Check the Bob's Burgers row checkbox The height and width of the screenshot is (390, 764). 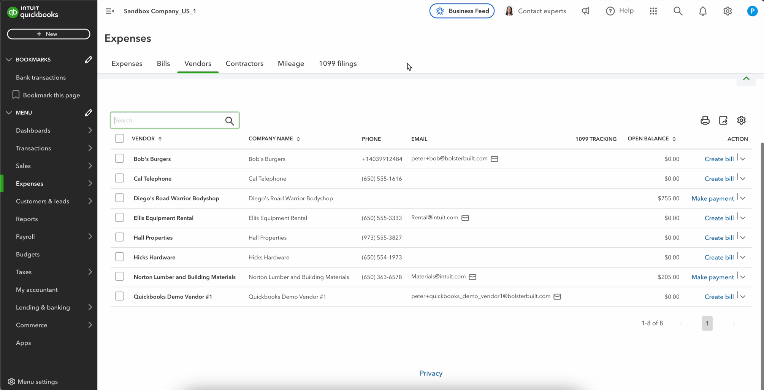(x=119, y=158)
